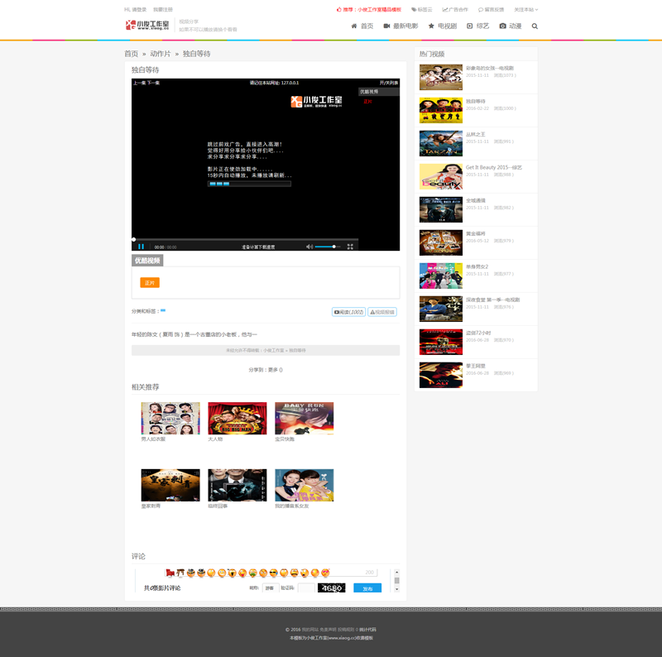Click the 首页 home nav item
662x657 pixels.
pyautogui.click(x=362, y=26)
